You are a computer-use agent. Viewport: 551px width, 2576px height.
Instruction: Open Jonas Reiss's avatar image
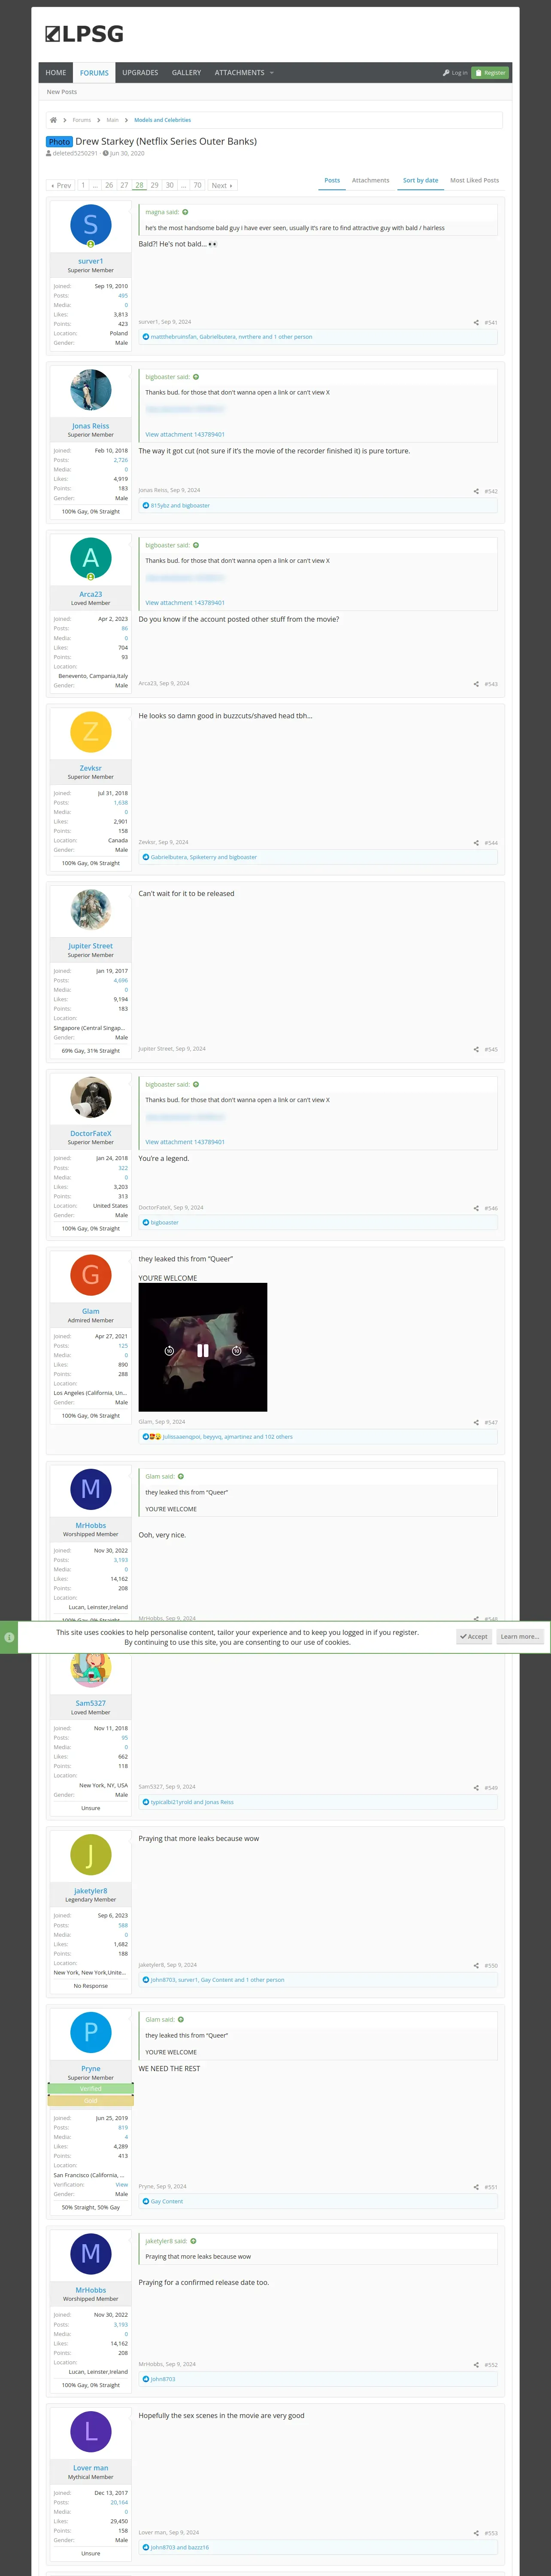(x=91, y=390)
